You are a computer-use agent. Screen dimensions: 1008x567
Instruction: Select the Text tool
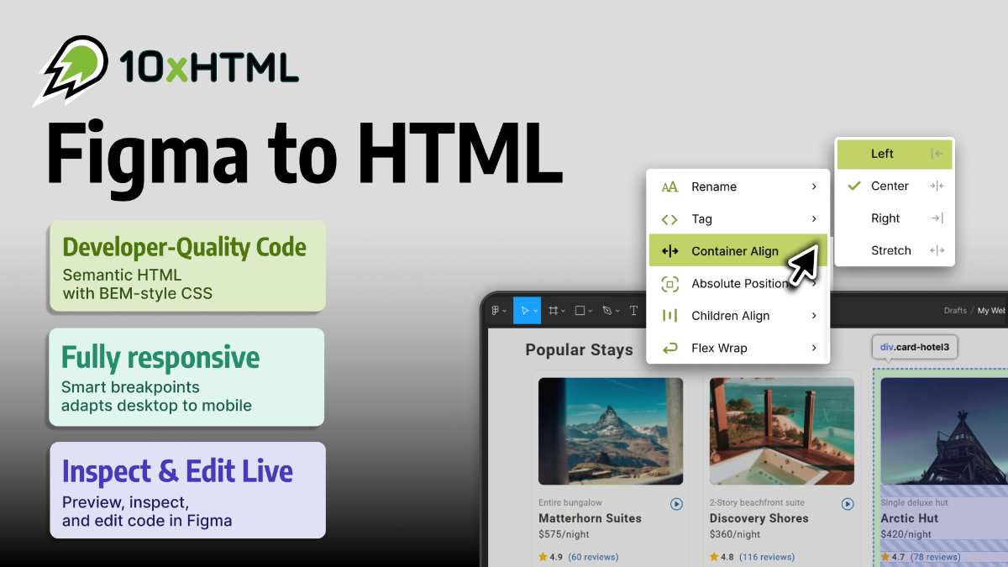(634, 310)
